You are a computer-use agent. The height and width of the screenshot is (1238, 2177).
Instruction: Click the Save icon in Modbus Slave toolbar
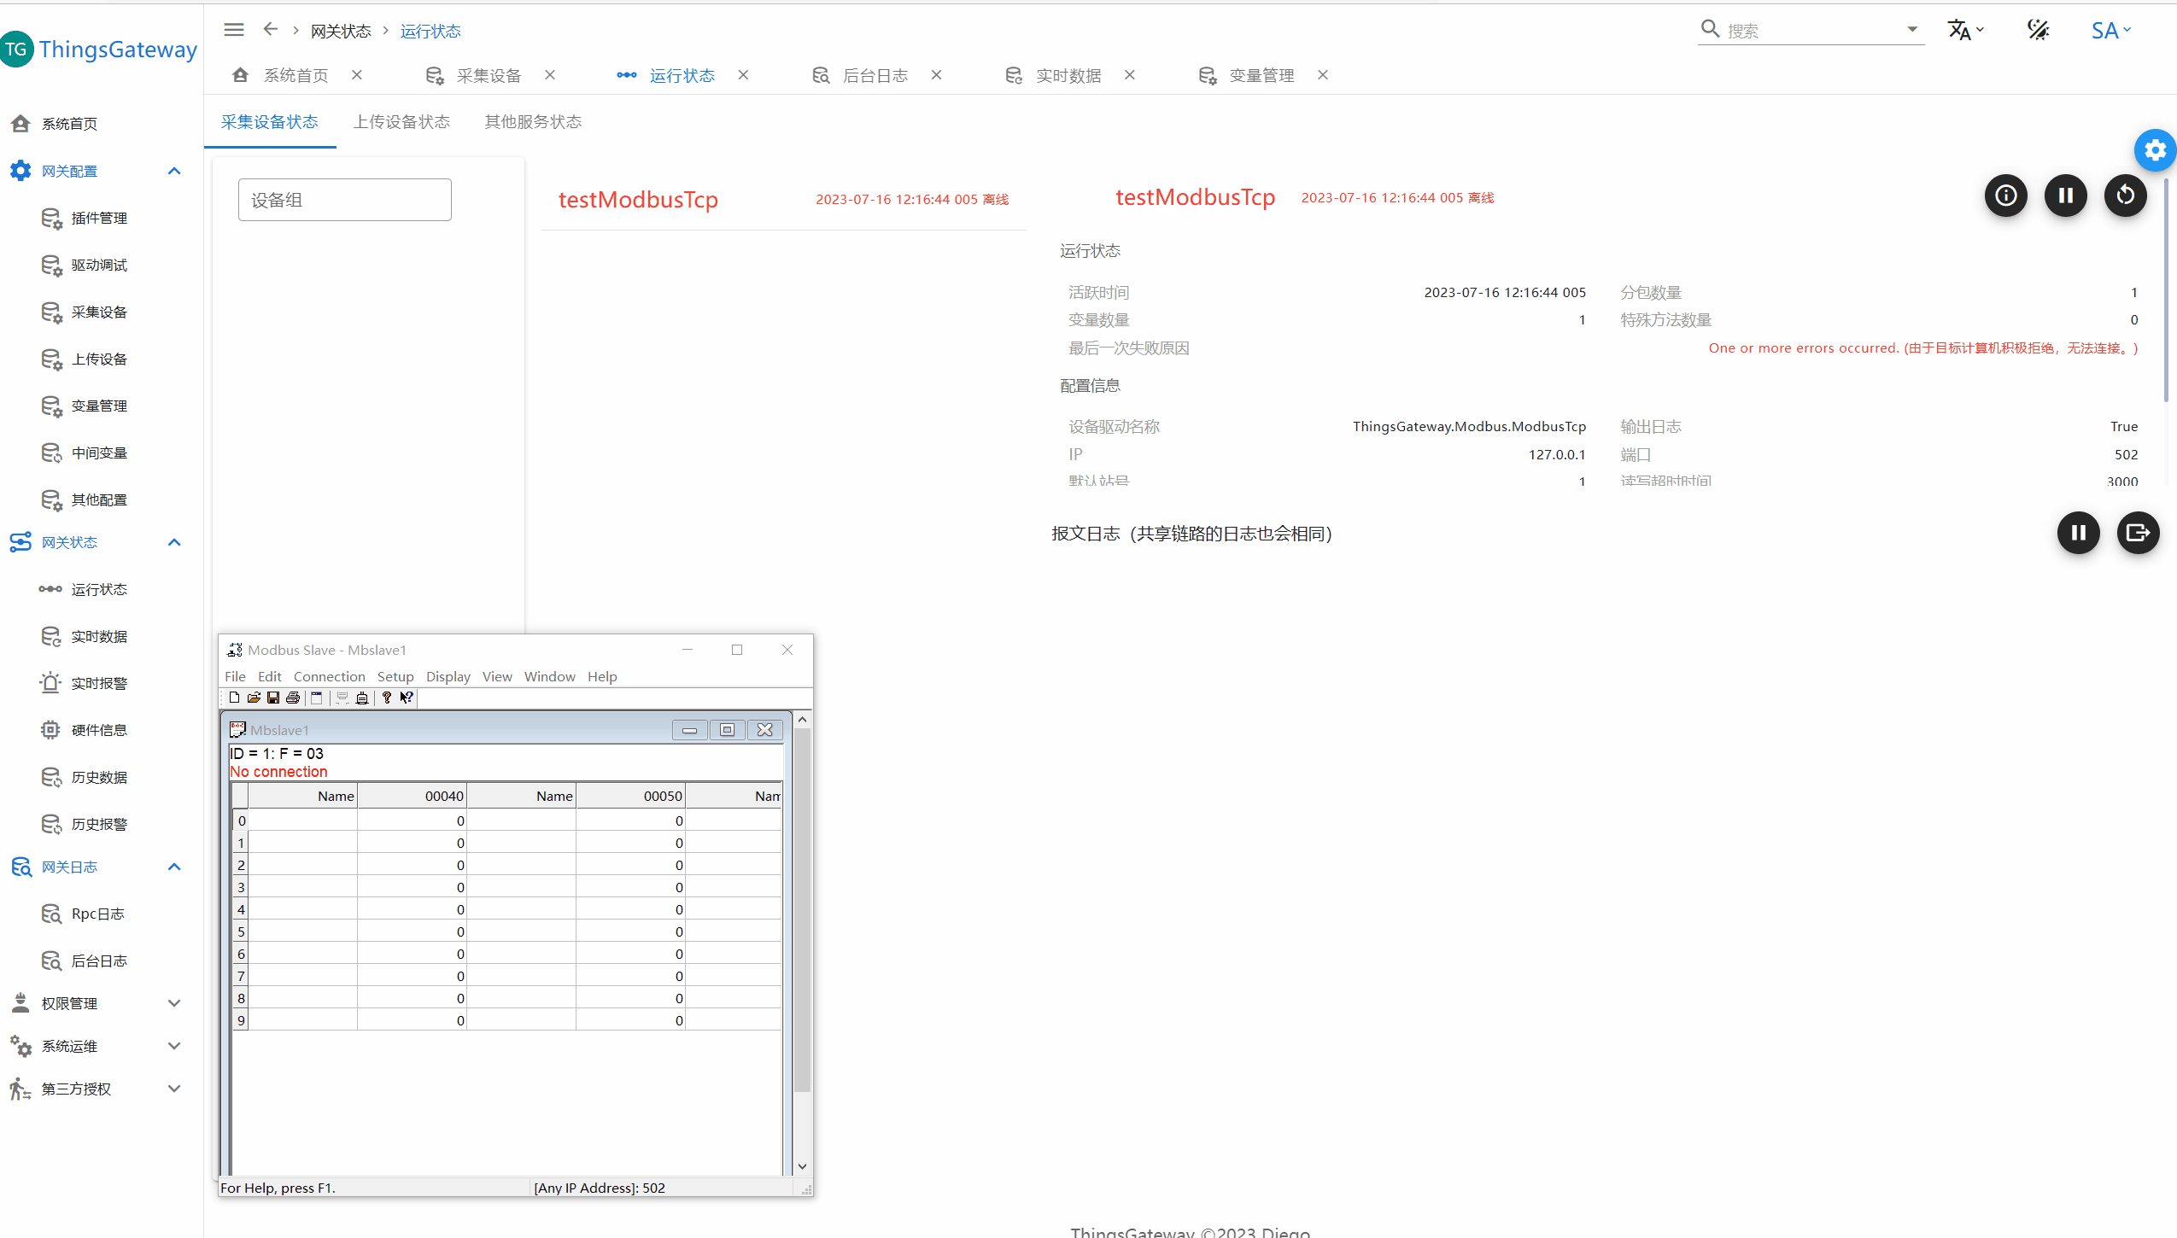pyautogui.click(x=273, y=698)
